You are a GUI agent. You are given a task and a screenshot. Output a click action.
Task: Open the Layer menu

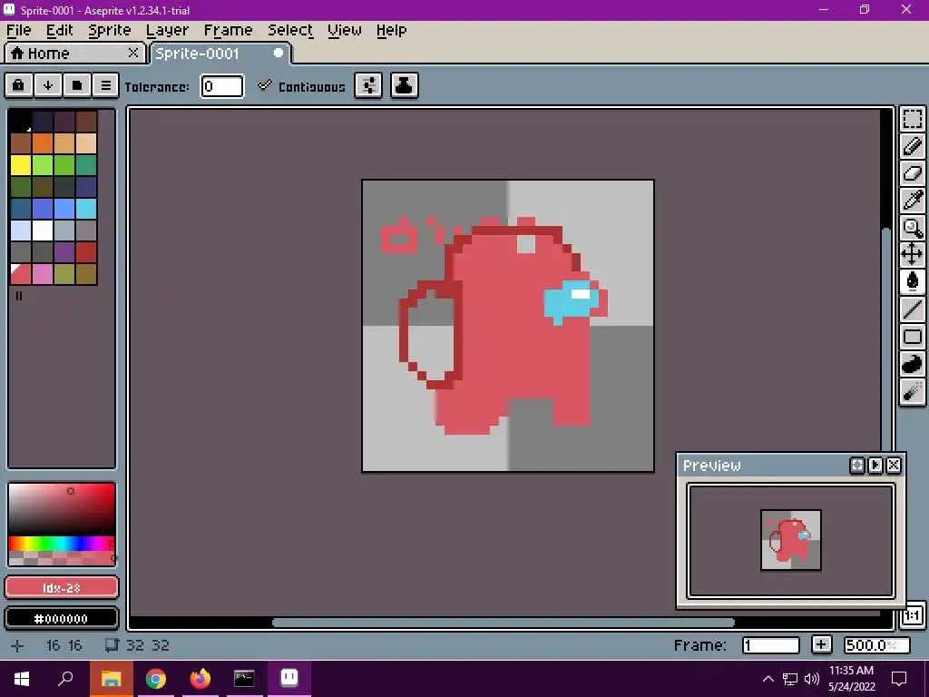tap(167, 30)
